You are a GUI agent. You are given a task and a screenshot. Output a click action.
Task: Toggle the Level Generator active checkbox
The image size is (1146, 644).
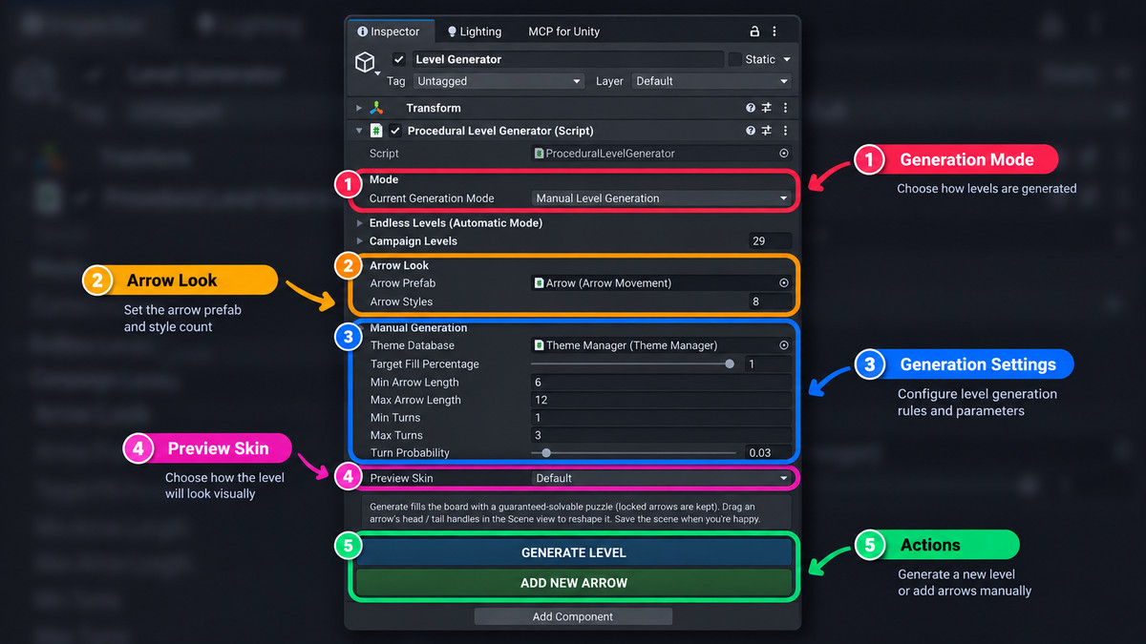(x=399, y=59)
